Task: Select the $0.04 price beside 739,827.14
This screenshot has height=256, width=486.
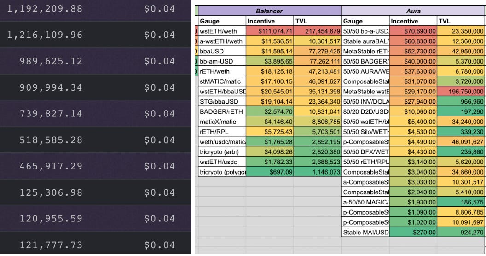Action: point(159,114)
